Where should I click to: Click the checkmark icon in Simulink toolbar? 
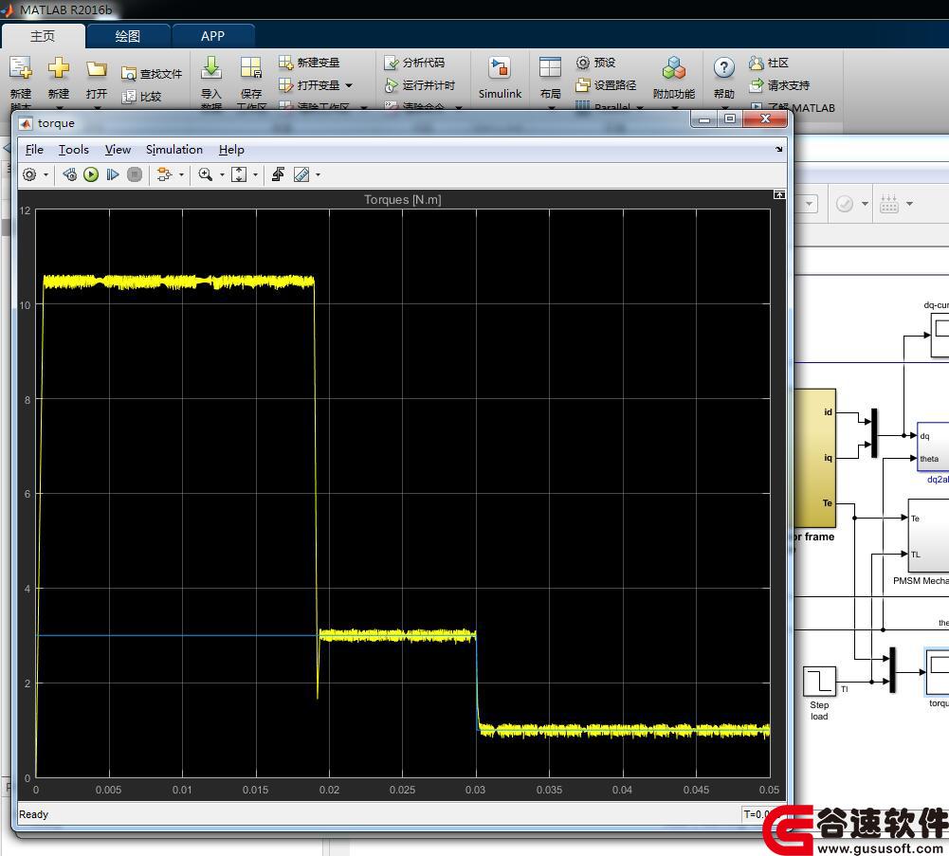click(845, 204)
